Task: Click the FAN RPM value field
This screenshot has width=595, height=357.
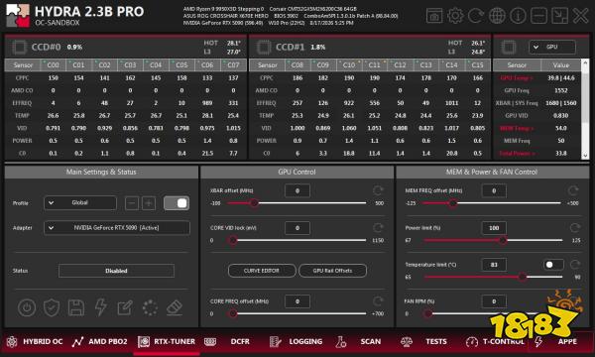Action: (494, 301)
